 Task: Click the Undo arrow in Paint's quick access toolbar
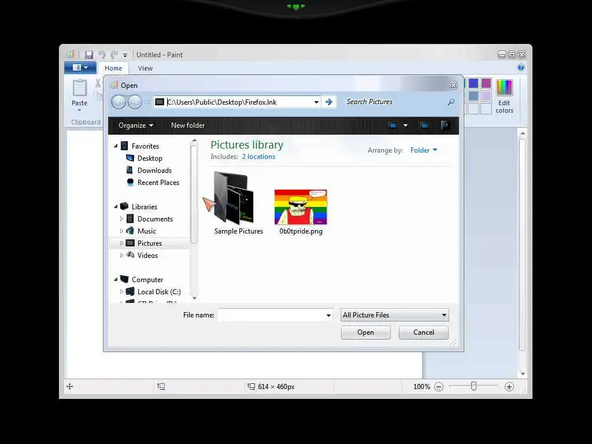[x=102, y=55]
